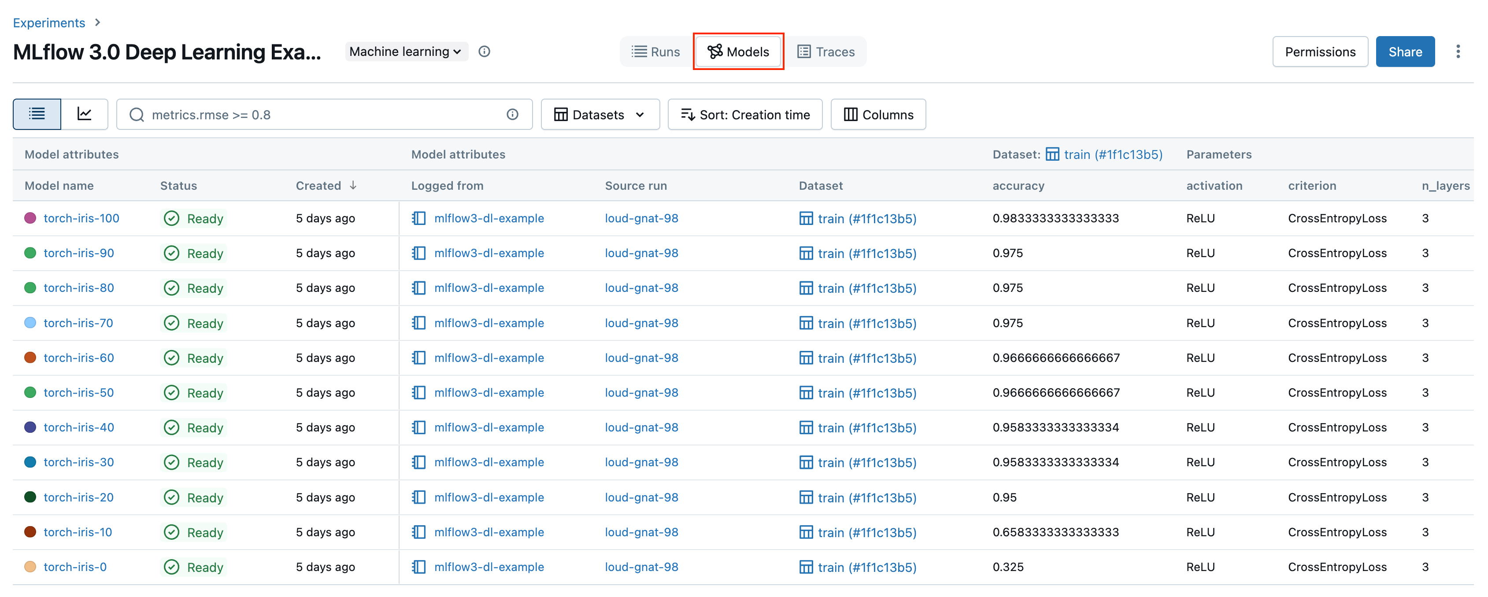Screen dimensions: 1488x597
Task: Toggle the Created column sort order
Action: coord(353,185)
